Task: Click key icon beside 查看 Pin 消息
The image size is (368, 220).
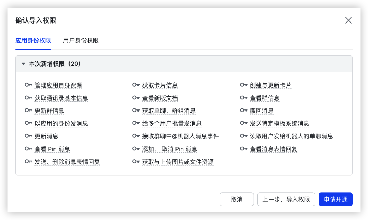Action: click(x=28, y=149)
